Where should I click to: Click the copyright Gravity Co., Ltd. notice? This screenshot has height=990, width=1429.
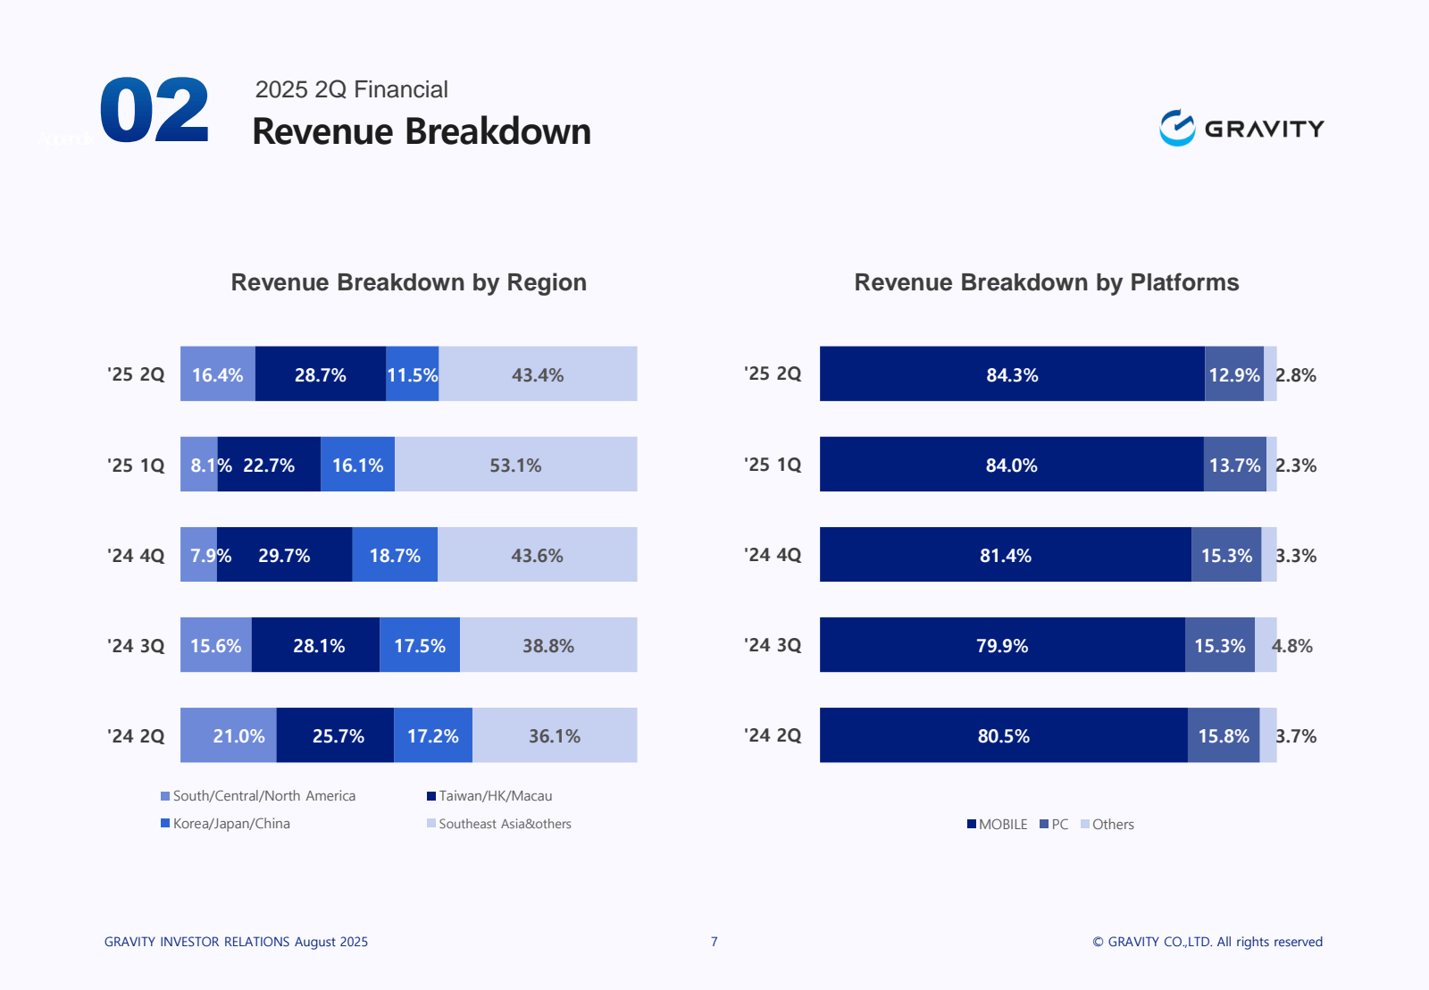(x=1208, y=942)
